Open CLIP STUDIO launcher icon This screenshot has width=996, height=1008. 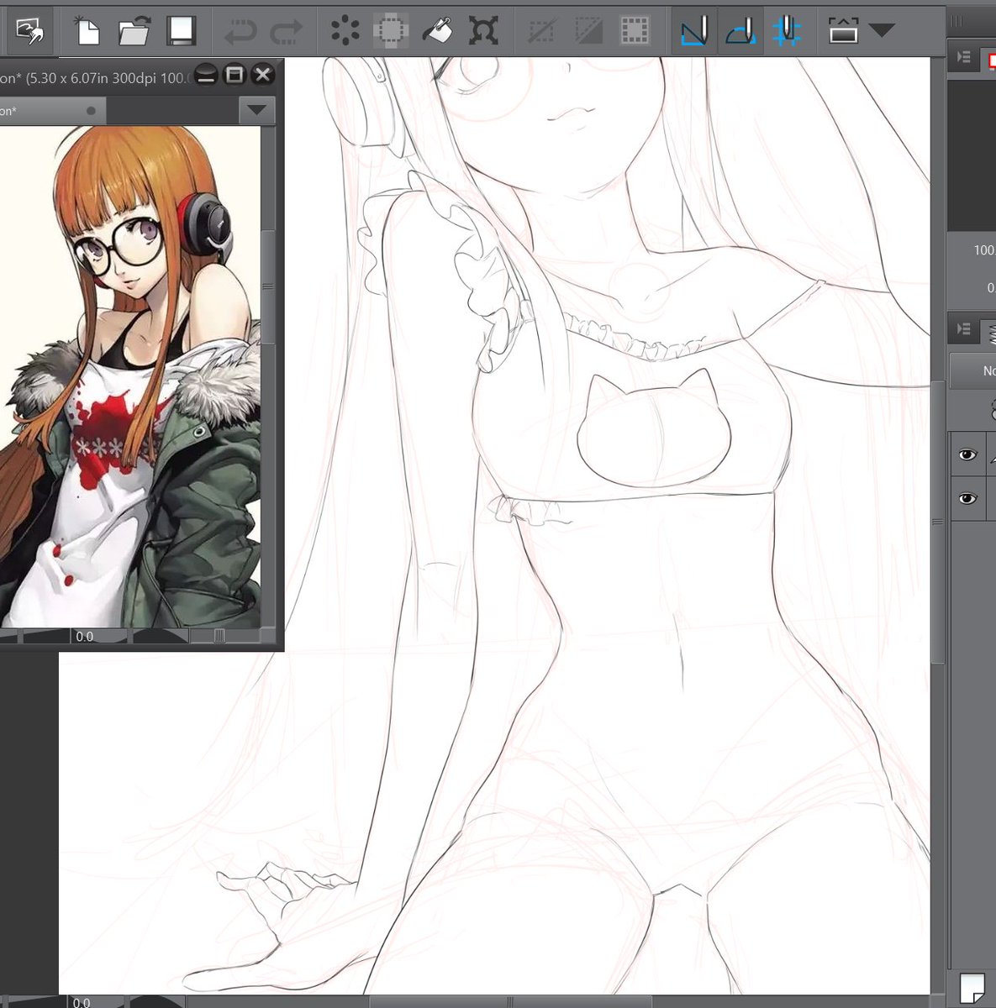pyautogui.click(x=29, y=30)
